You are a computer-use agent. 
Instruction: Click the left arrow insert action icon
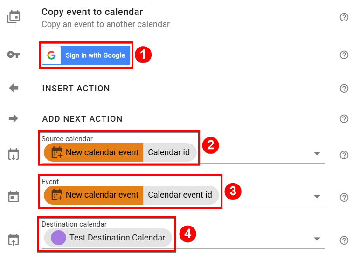tap(14, 89)
